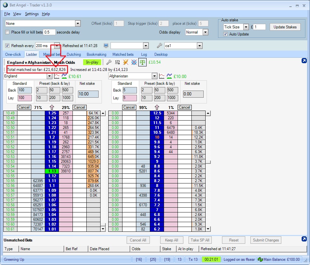Image resolution: width=310 pixels, height=265 pixels.
Task: Expand the refresh interval 200 ms dropdown
Action: pos(56,46)
